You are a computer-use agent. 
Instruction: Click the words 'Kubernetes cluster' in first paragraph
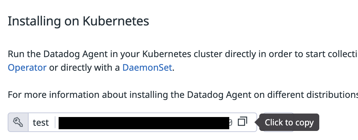coord(182,54)
